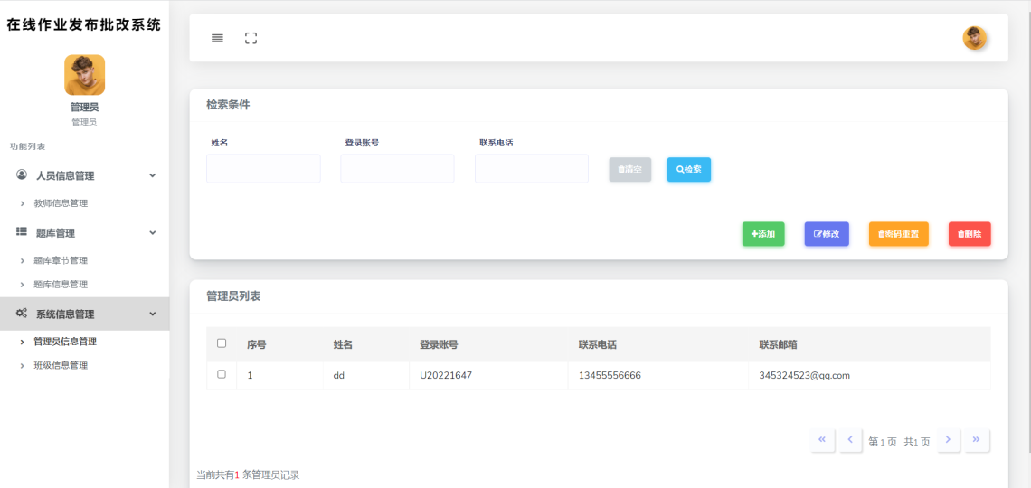Open 题库信息管理 in the sidebar
The width and height of the screenshot is (1031, 488).
[61, 285]
